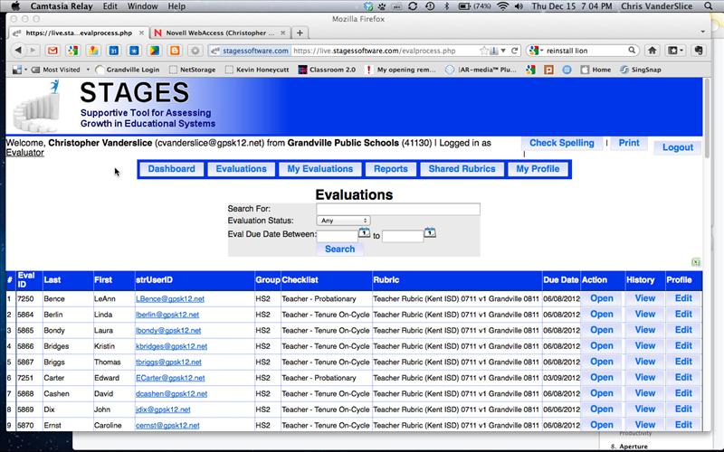The width and height of the screenshot is (724, 452).
Task: Open the Camtasia Relay menu
Action: tap(62, 6)
